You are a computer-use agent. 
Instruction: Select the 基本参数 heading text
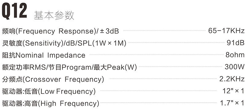pyautogui.click(x=54, y=15)
